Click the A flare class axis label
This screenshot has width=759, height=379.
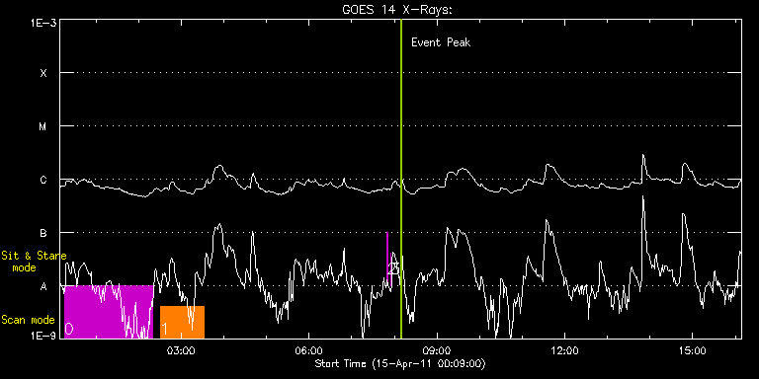point(43,286)
